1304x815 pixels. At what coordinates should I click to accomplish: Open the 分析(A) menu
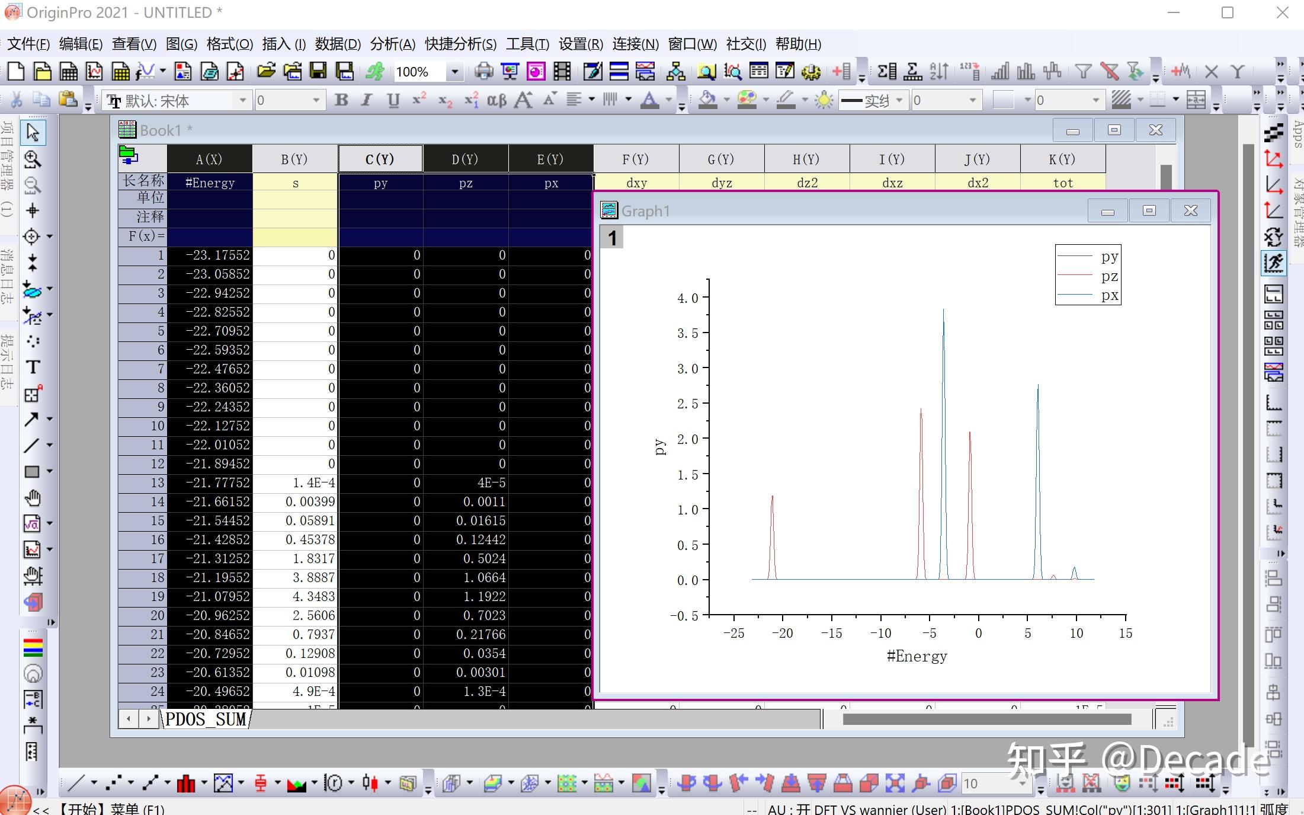(392, 44)
